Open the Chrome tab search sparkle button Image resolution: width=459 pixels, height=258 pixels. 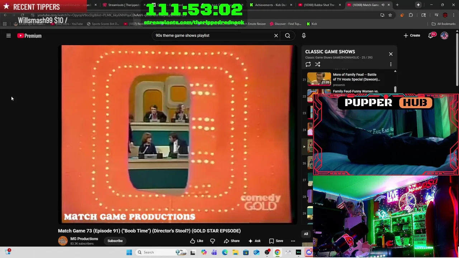(418, 5)
